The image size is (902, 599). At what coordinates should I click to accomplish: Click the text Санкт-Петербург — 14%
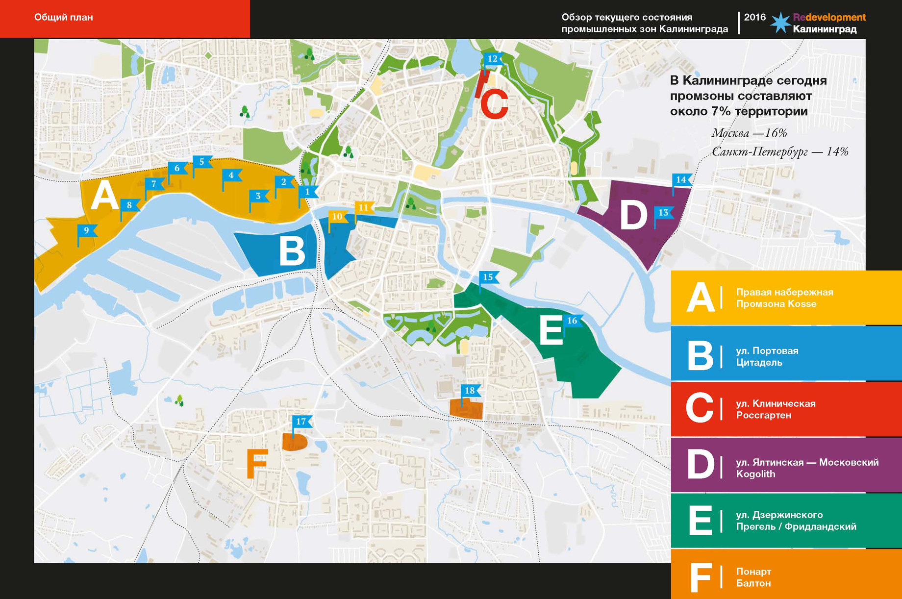[780, 151]
